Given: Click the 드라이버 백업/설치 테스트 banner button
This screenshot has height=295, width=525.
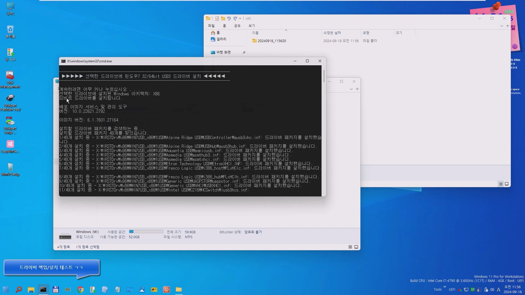Looking at the screenshot, I should (x=51, y=267).
